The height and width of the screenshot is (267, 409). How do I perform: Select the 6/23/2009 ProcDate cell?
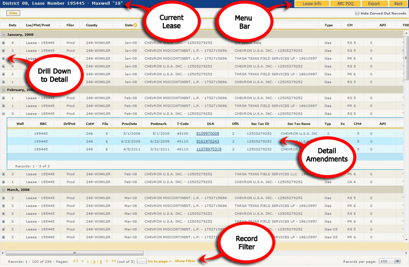(130, 141)
